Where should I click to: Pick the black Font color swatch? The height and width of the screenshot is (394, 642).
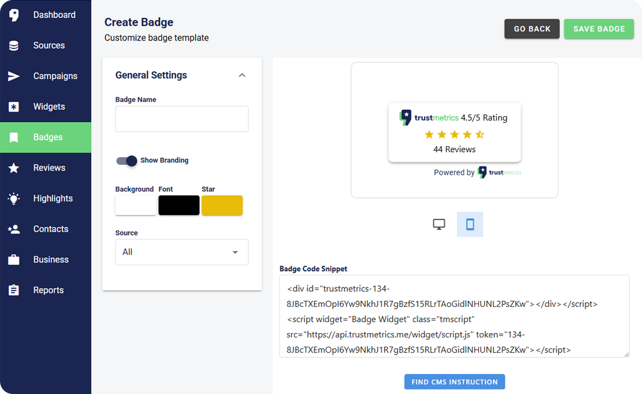(x=179, y=205)
